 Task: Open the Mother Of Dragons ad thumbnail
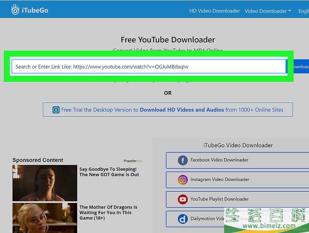click(45, 218)
